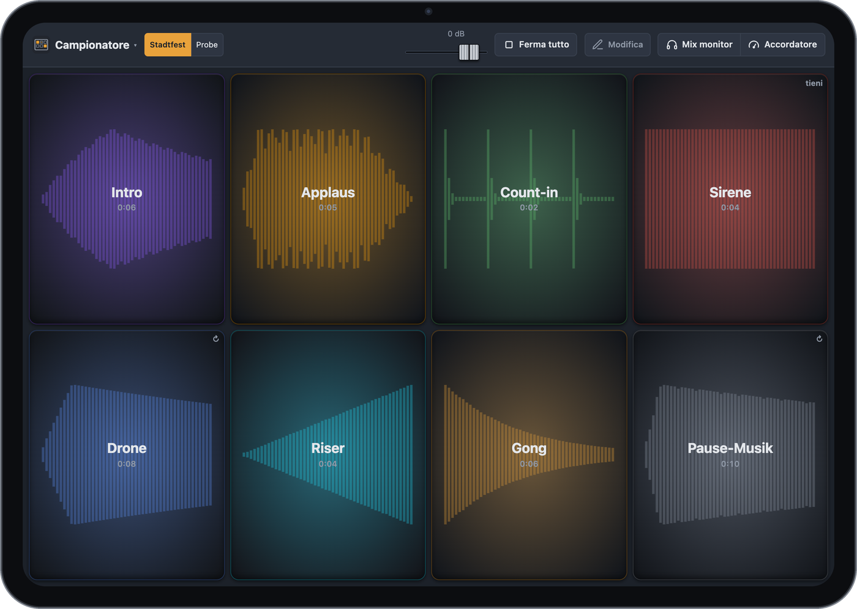Toggle Mix monitor
This screenshot has height=609, width=857.
699,45
